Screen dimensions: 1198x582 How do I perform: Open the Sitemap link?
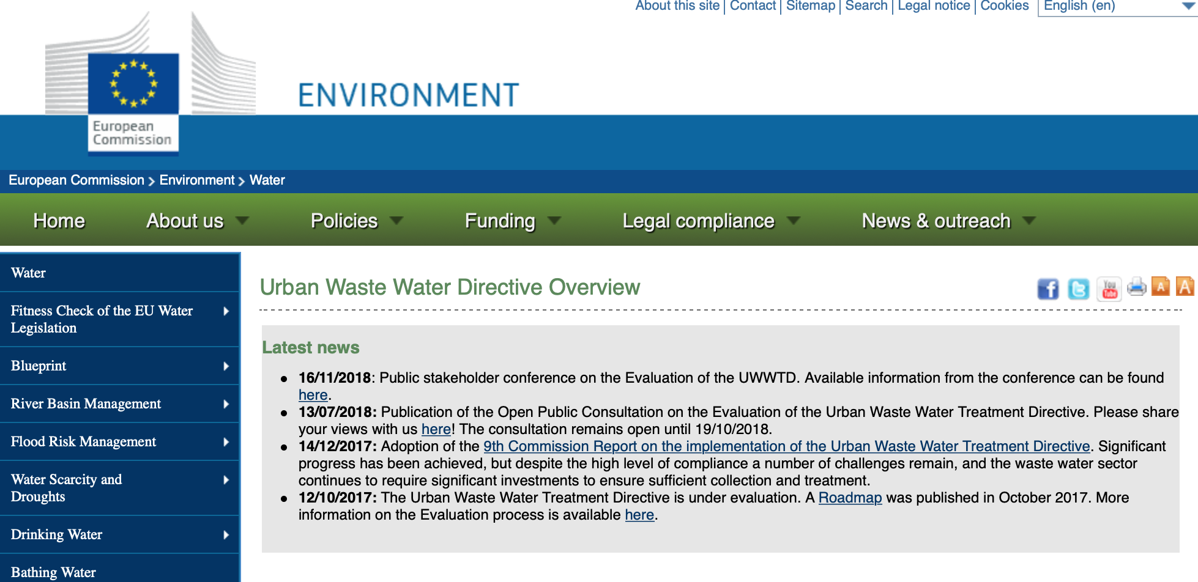(811, 6)
